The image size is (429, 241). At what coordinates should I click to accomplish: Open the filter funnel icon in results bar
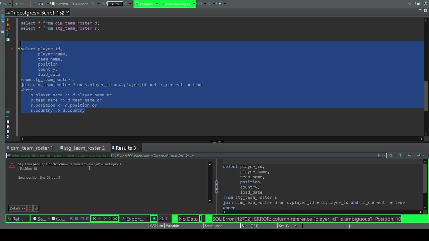pyautogui.click(x=400, y=155)
